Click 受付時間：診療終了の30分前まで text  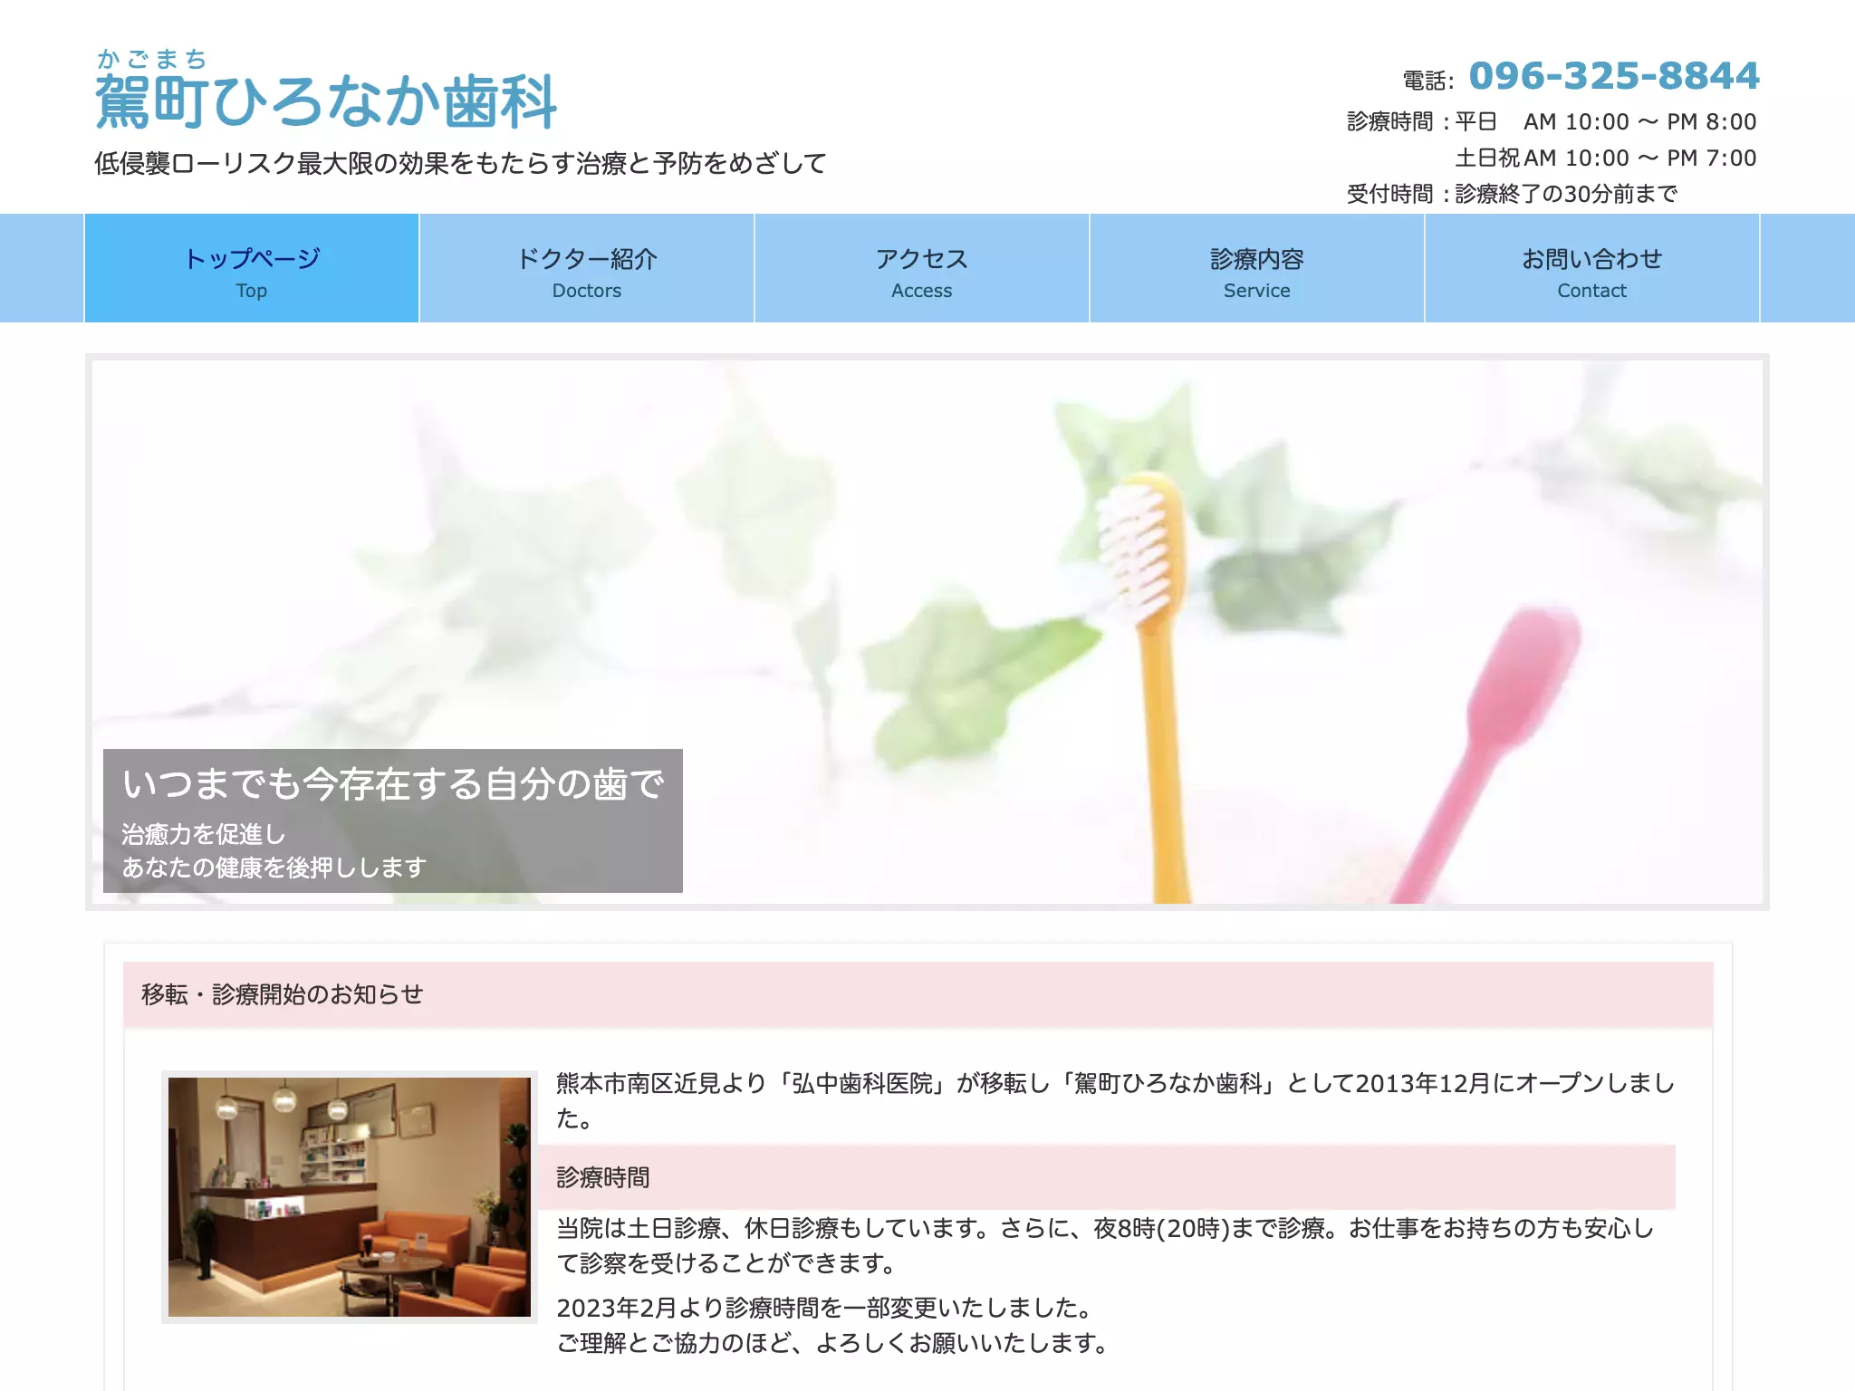(1512, 194)
